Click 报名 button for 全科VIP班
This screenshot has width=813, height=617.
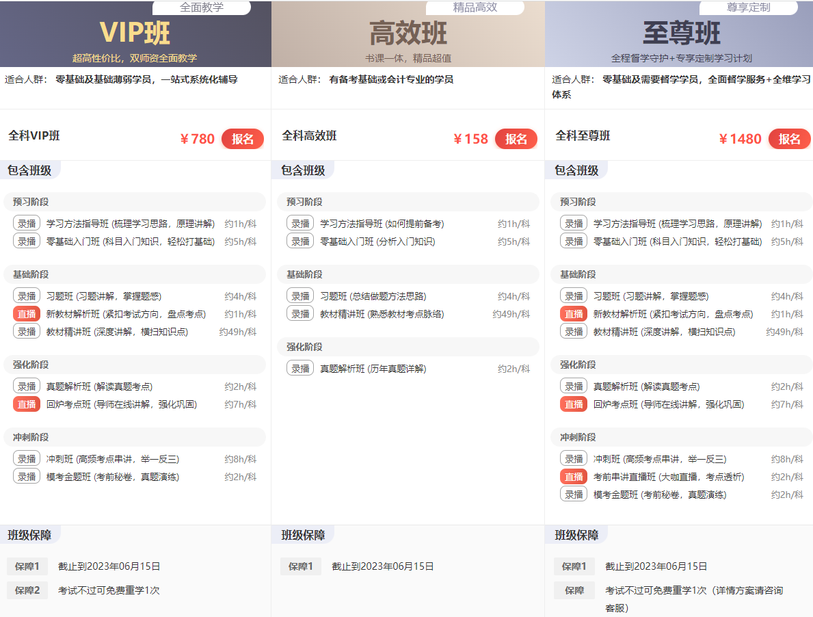click(242, 139)
